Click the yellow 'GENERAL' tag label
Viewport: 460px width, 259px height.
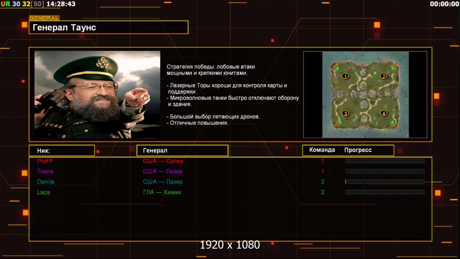(44, 18)
